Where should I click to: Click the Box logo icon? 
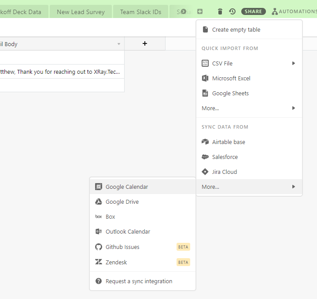pos(99,216)
